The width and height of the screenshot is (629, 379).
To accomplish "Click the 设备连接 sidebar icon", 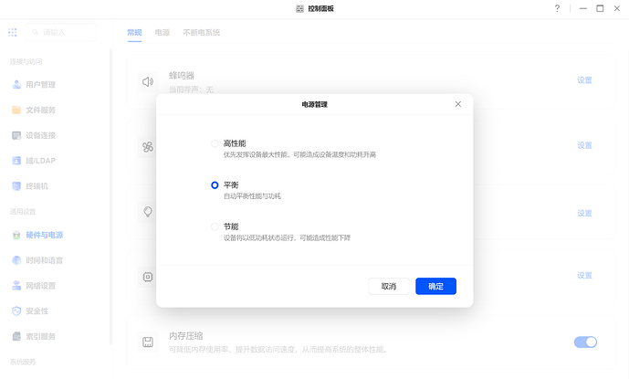I will (16, 135).
